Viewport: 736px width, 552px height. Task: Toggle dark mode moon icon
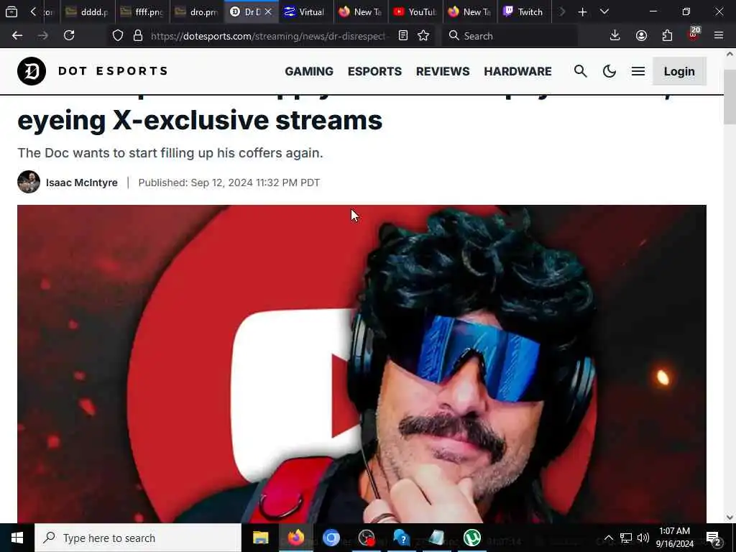tap(609, 71)
